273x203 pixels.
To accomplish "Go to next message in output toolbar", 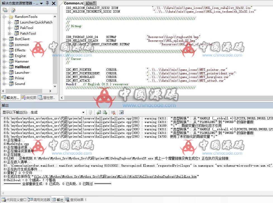I will pos(105,112).
